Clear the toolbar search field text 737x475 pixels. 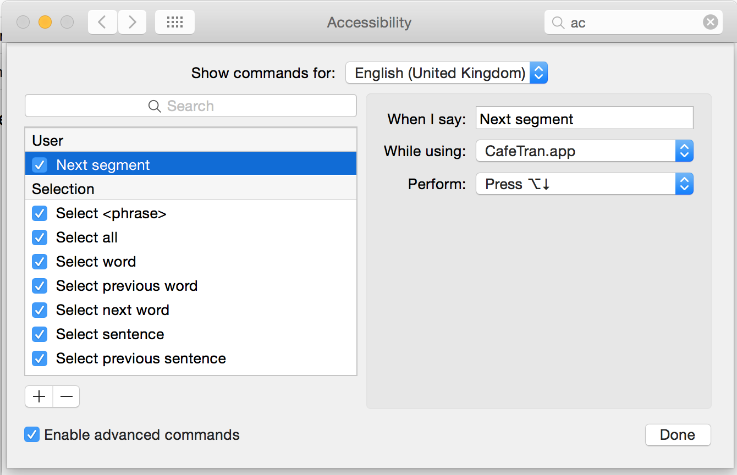710,23
